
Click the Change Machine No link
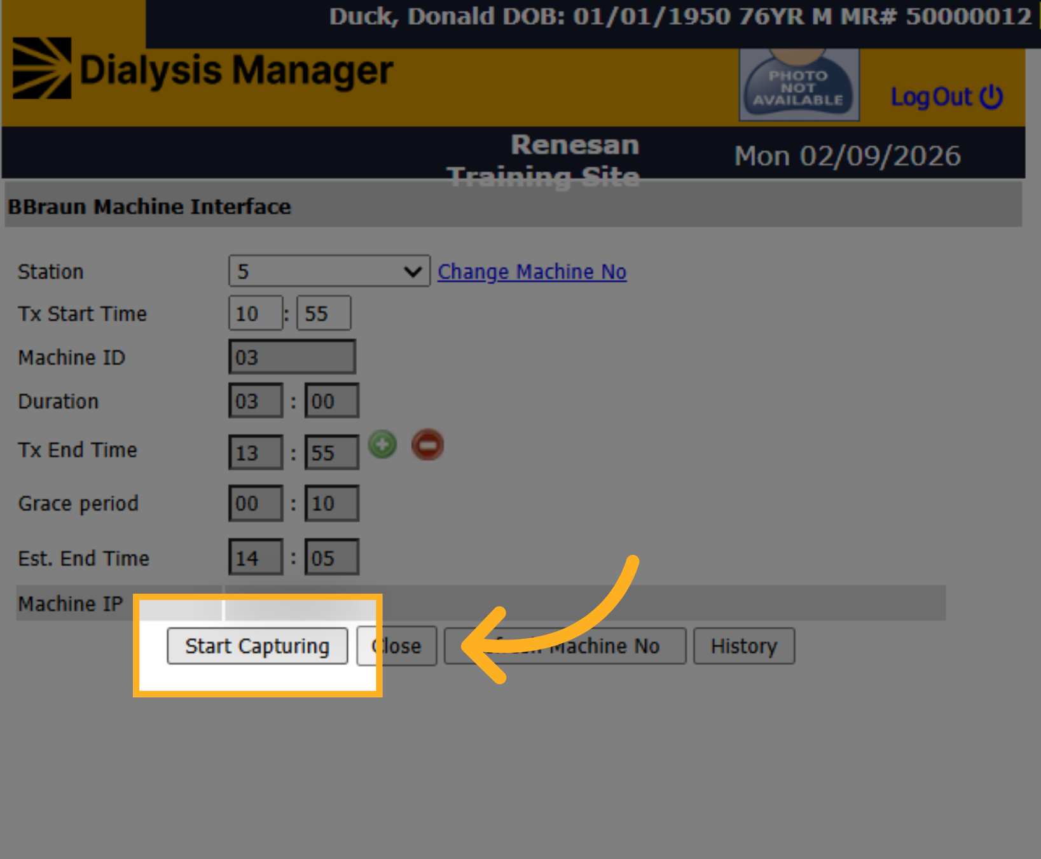(532, 272)
